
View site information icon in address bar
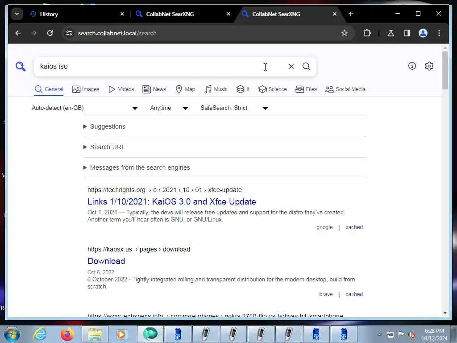[69, 33]
